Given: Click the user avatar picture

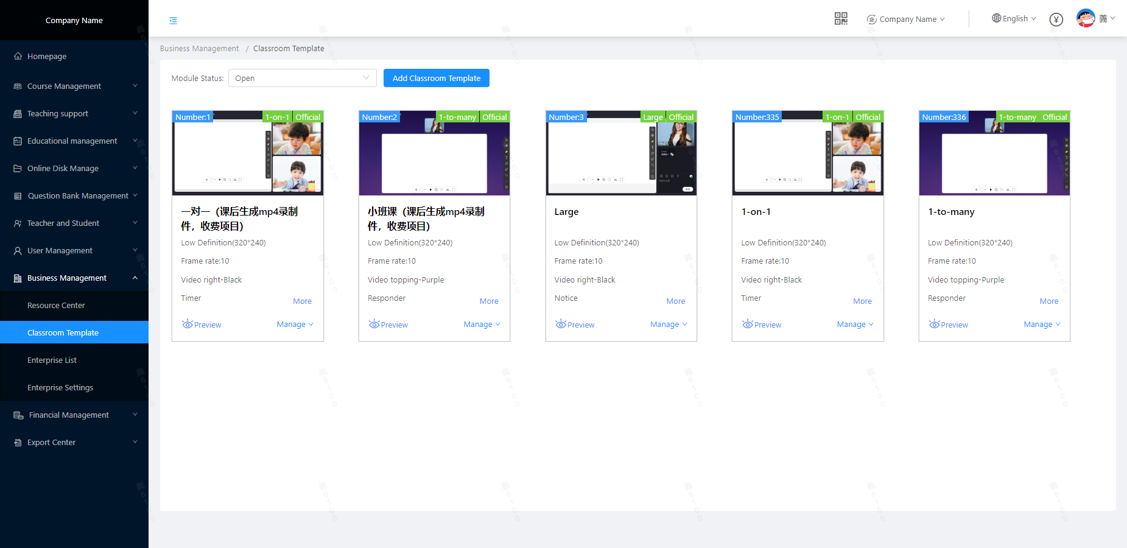Looking at the screenshot, I should 1086,18.
